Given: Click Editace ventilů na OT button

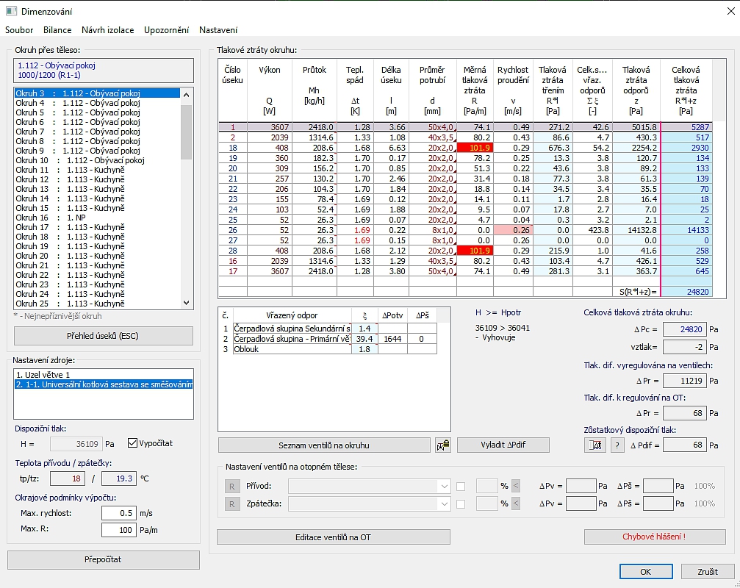Looking at the screenshot, I should tap(333, 537).
